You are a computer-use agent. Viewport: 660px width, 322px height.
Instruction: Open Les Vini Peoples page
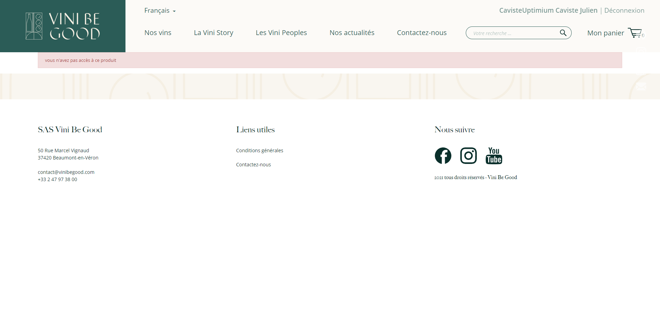(x=281, y=33)
